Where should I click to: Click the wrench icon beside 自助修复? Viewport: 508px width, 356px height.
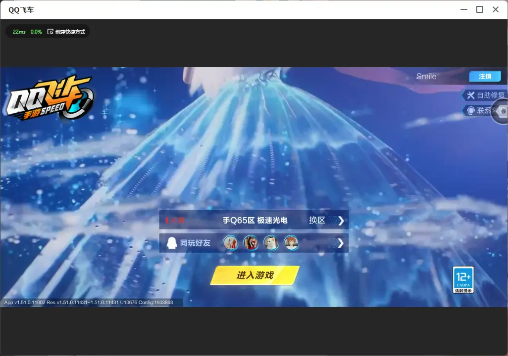point(470,95)
